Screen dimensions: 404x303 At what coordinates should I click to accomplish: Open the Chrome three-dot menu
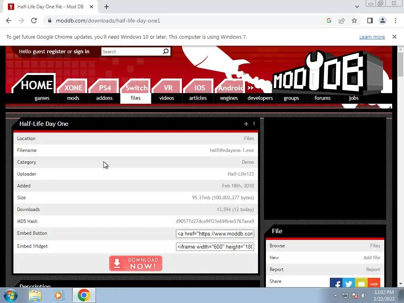395,21
